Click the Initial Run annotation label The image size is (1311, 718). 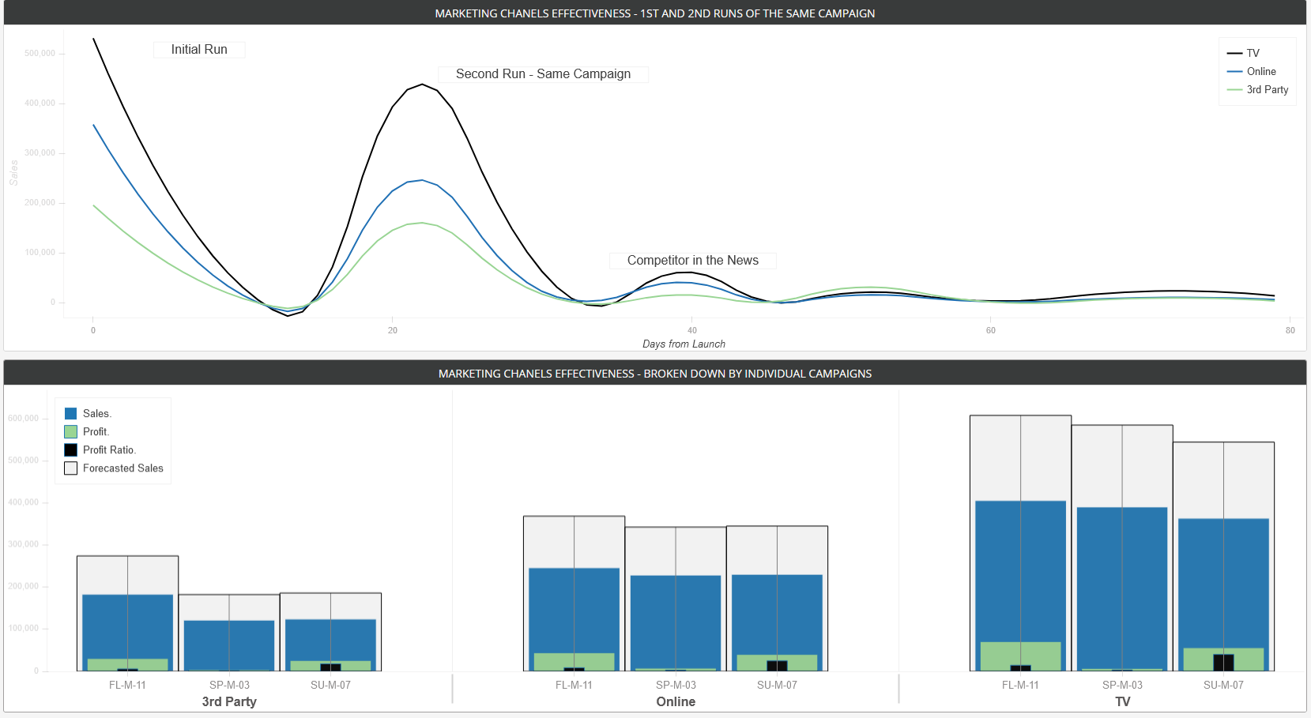199,49
